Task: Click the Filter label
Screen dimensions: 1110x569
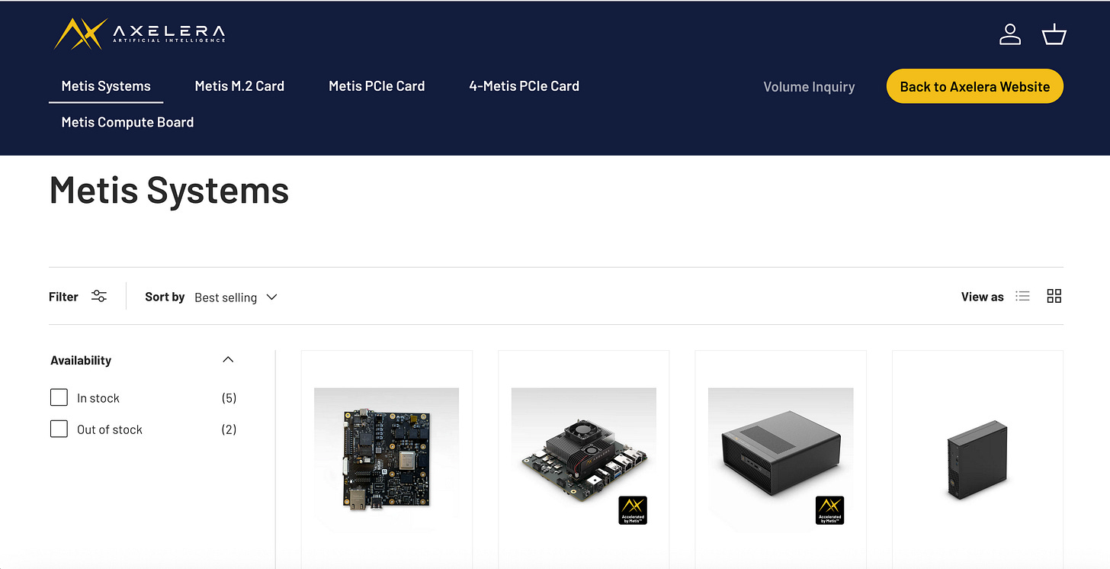Action: (63, 297)
